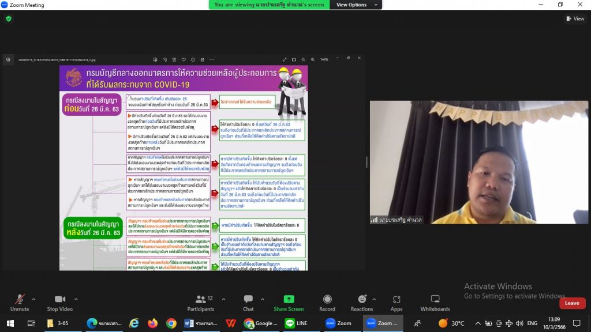Click the speaker's video thumbnail
The width and height of the screenshot is (591, 332).
click(x=478, y=163)
